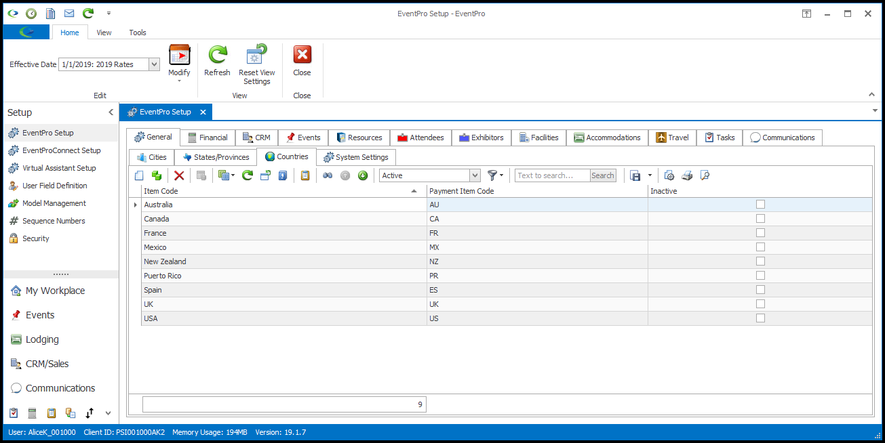Image resolution: width=885 pixels, height=443 pixels.
Task: Click the large Refresh icon in the ribbon
Action: click(x=217, y=55)
